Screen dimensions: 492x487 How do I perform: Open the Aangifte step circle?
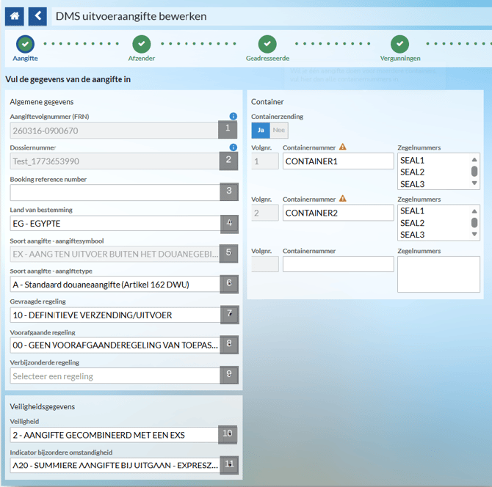click(x=26, y=44)
